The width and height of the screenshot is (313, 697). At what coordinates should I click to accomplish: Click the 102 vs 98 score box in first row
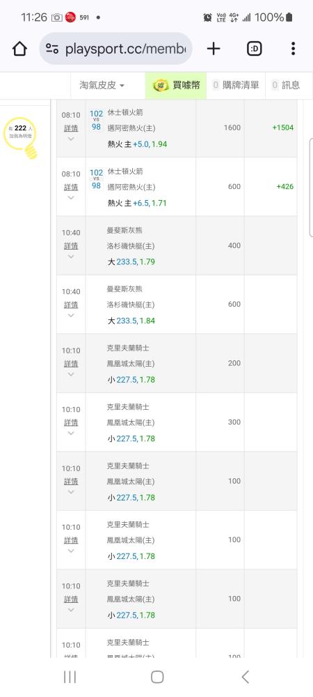click(96, 120)
